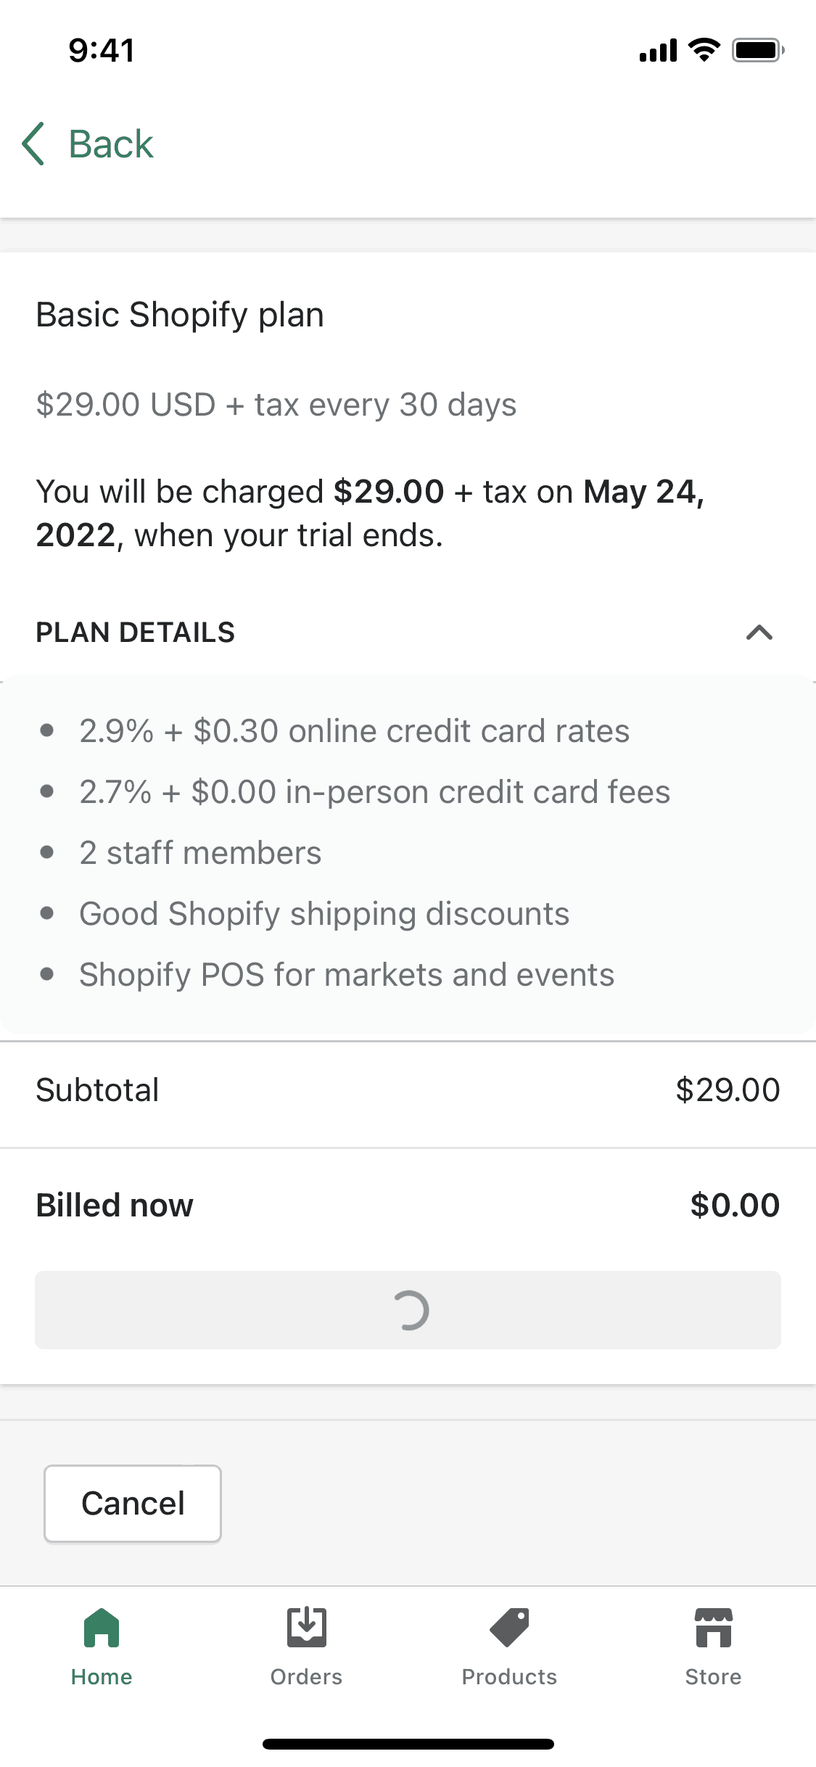Tap the cellular signal bars icon
This screenshot has height=1767, width=816.
[x=658, y=51]
